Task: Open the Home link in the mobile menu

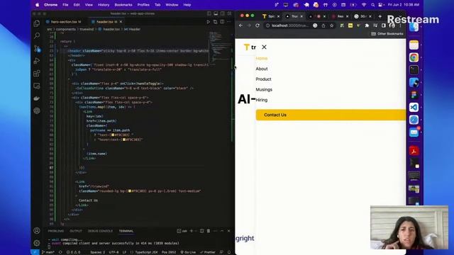Action: [x=262, y=58]
